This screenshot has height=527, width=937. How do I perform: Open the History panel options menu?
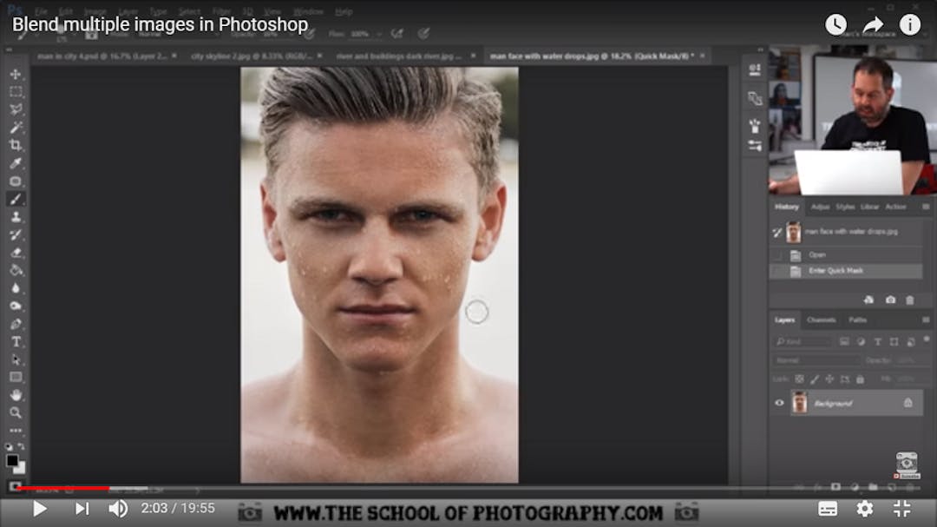coord(925,208)
